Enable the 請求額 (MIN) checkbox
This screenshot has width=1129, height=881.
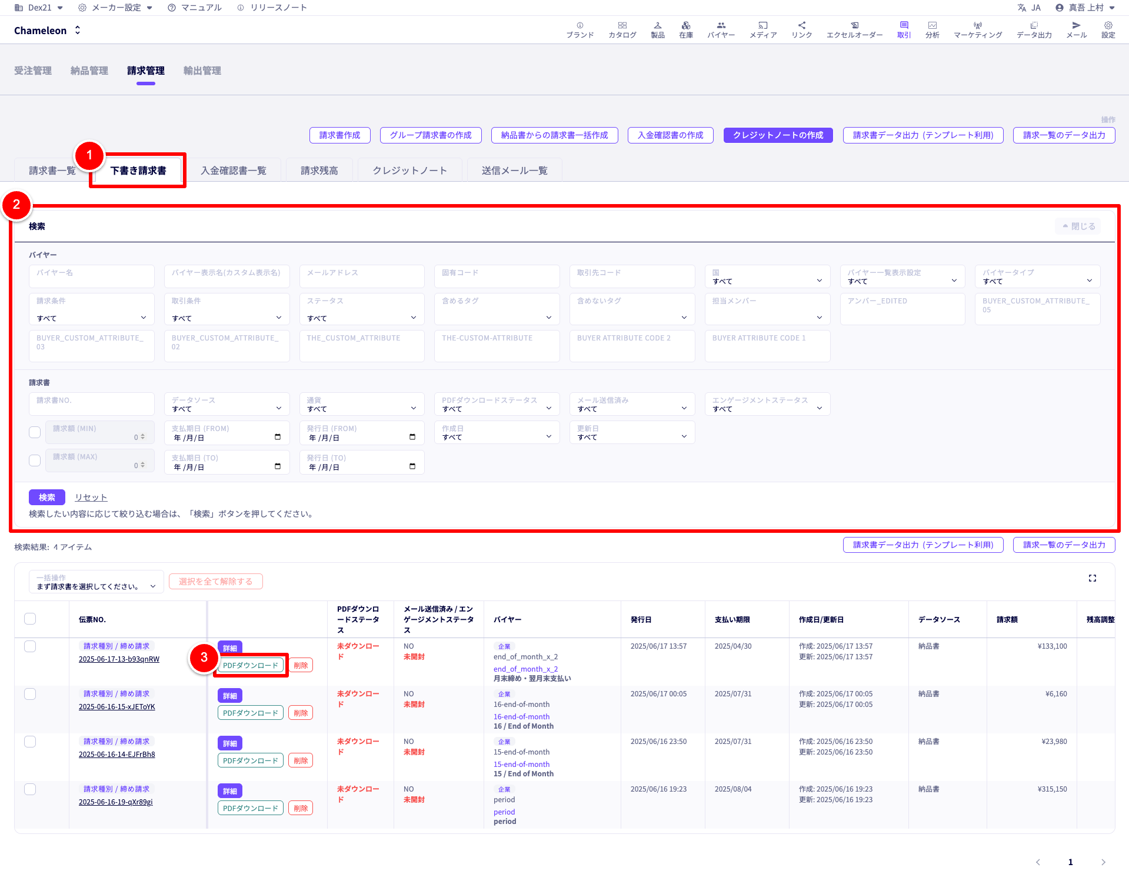35,432
